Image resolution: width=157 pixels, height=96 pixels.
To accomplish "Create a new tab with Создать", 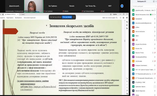I will click(22, 14).
